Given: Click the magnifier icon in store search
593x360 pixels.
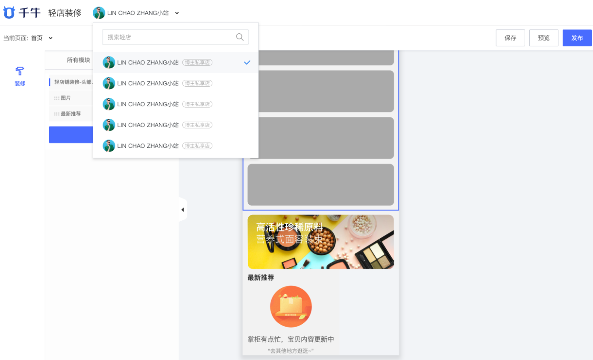Looking at the screenshot, I should [240, 37].
